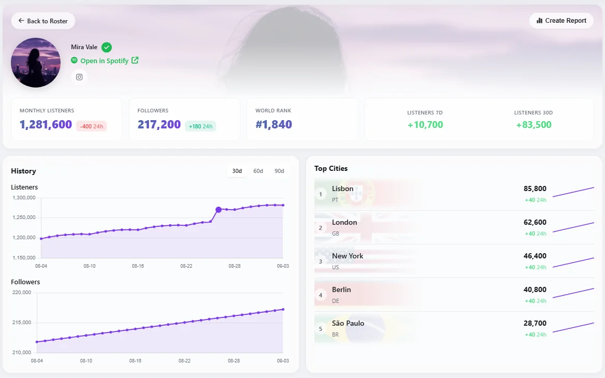Image resolution: width=605 pixels, height=378 pixels.
Task: Click the external link icon after Open in Spotify
Action: (x=135, y=60)
